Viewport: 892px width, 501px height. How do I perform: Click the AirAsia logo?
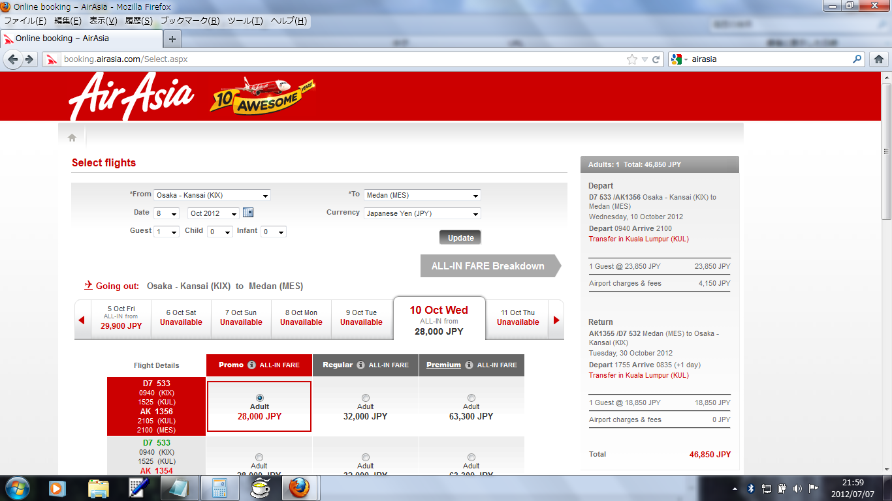[132, 96]
